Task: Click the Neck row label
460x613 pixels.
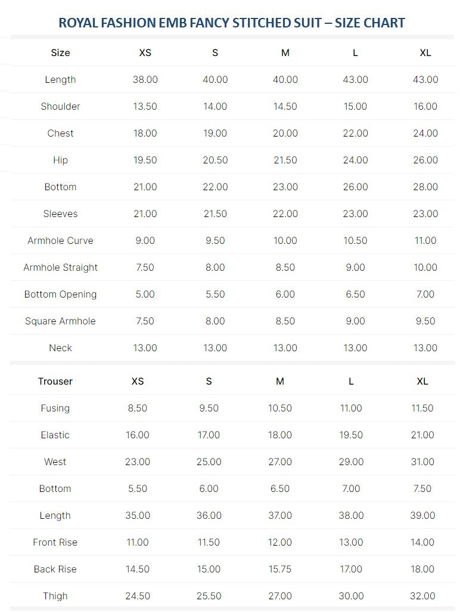Action: click(x=61, y=348)
